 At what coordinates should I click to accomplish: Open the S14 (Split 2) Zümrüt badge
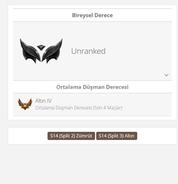(x=71, y=136)
